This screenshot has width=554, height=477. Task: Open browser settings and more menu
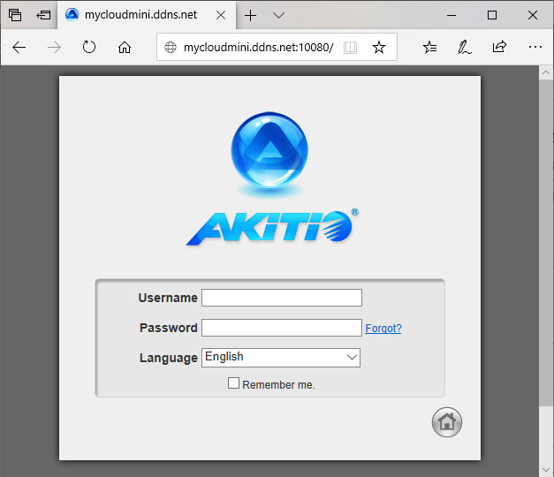(535, 48)
